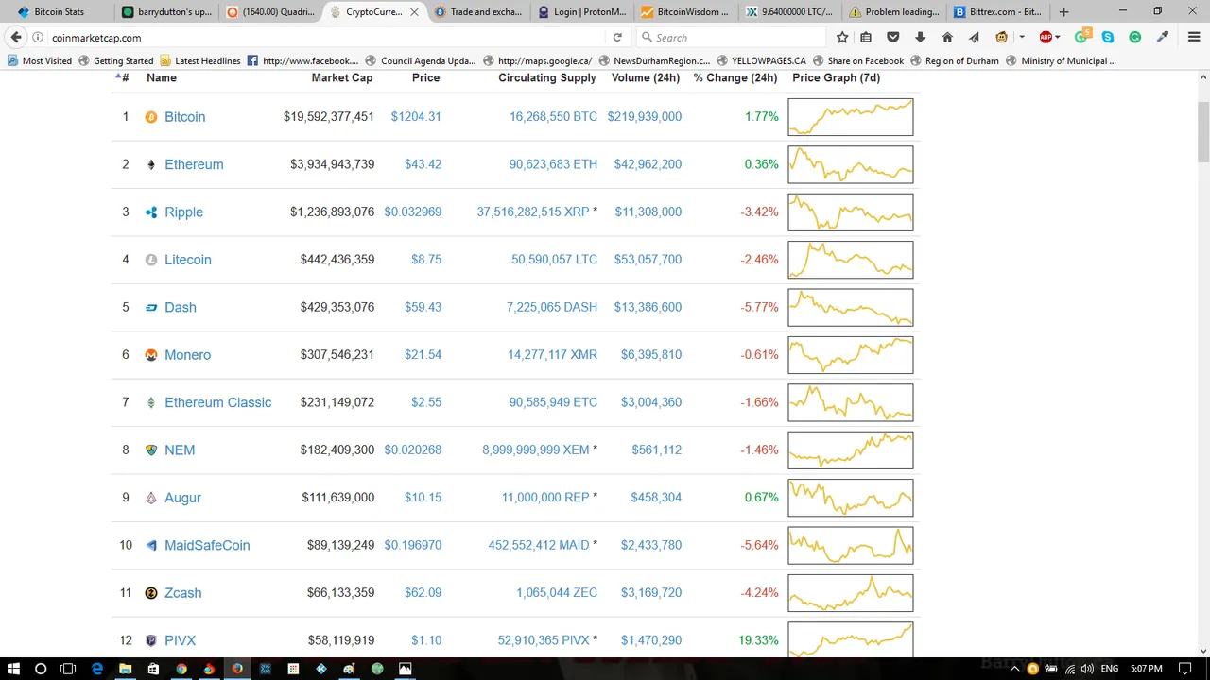
Task: Open the Bitcoin coin page link
Action: [184, 117]
